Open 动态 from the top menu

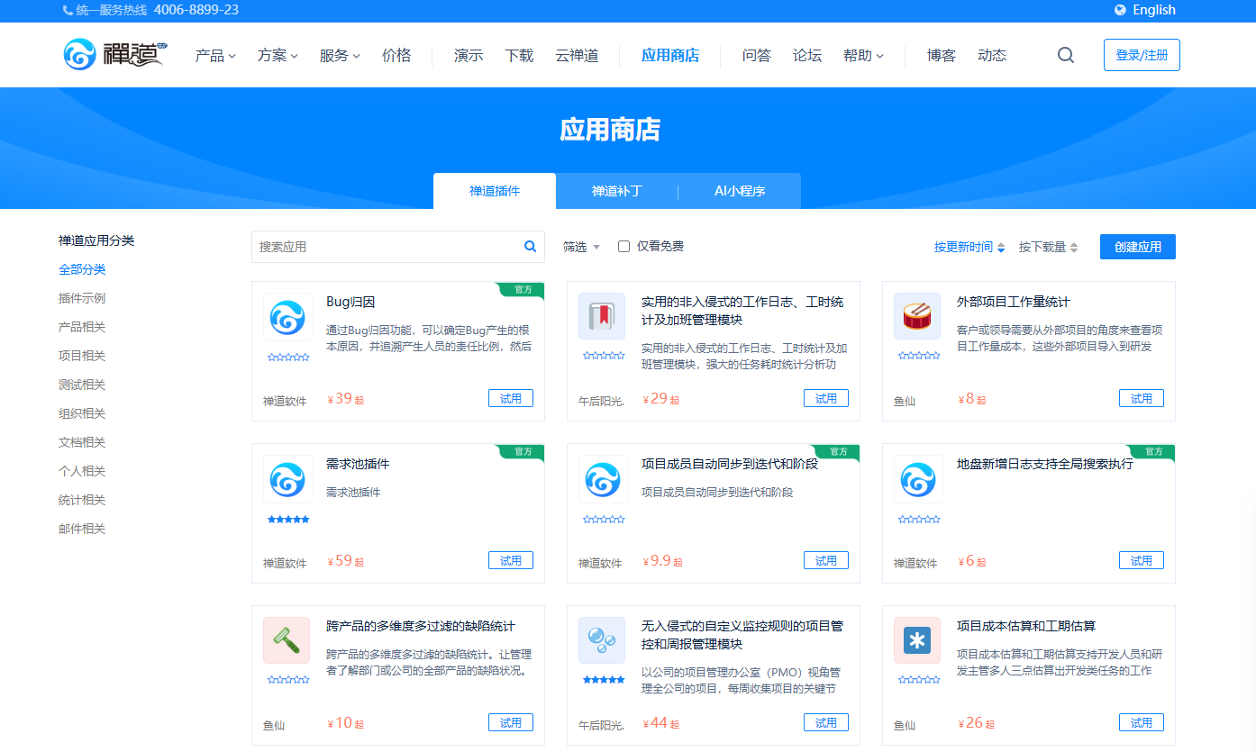tap(992, 55)
